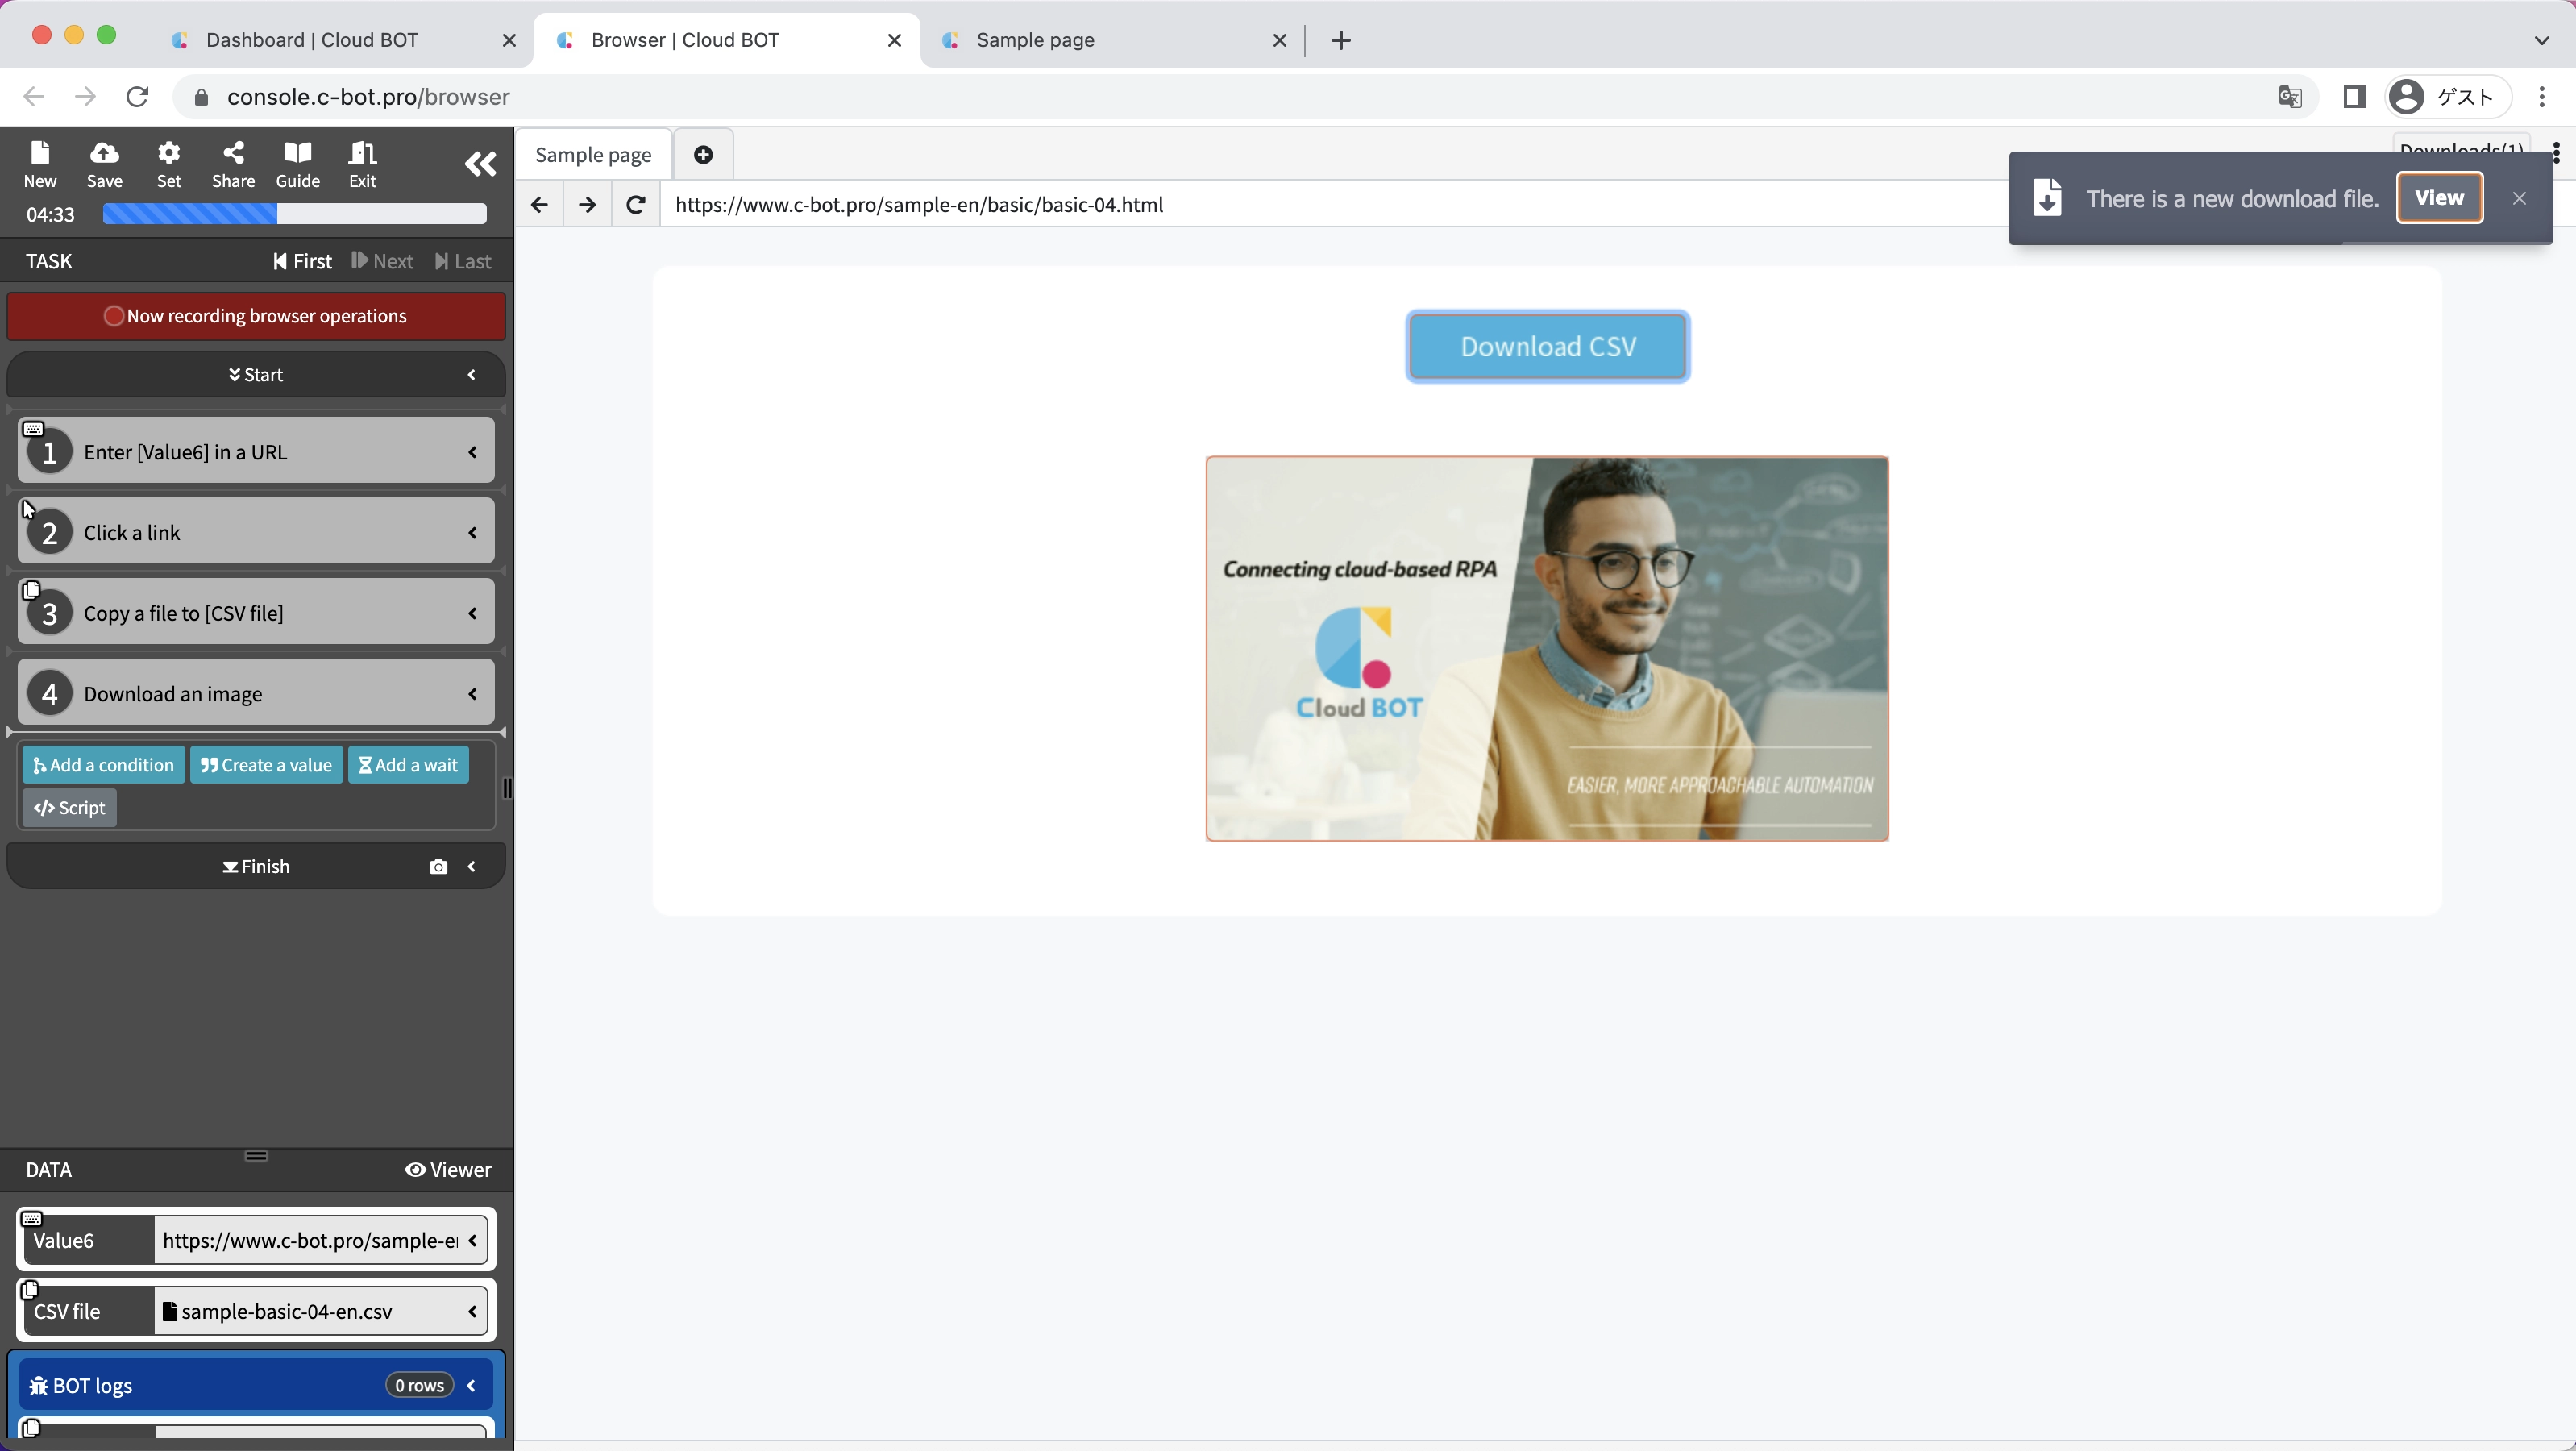Image resolution: width=2576 pixels, height=1451 pixels.
Task: Click the Cloud BOT banner image
Action: coord(1546,648)
